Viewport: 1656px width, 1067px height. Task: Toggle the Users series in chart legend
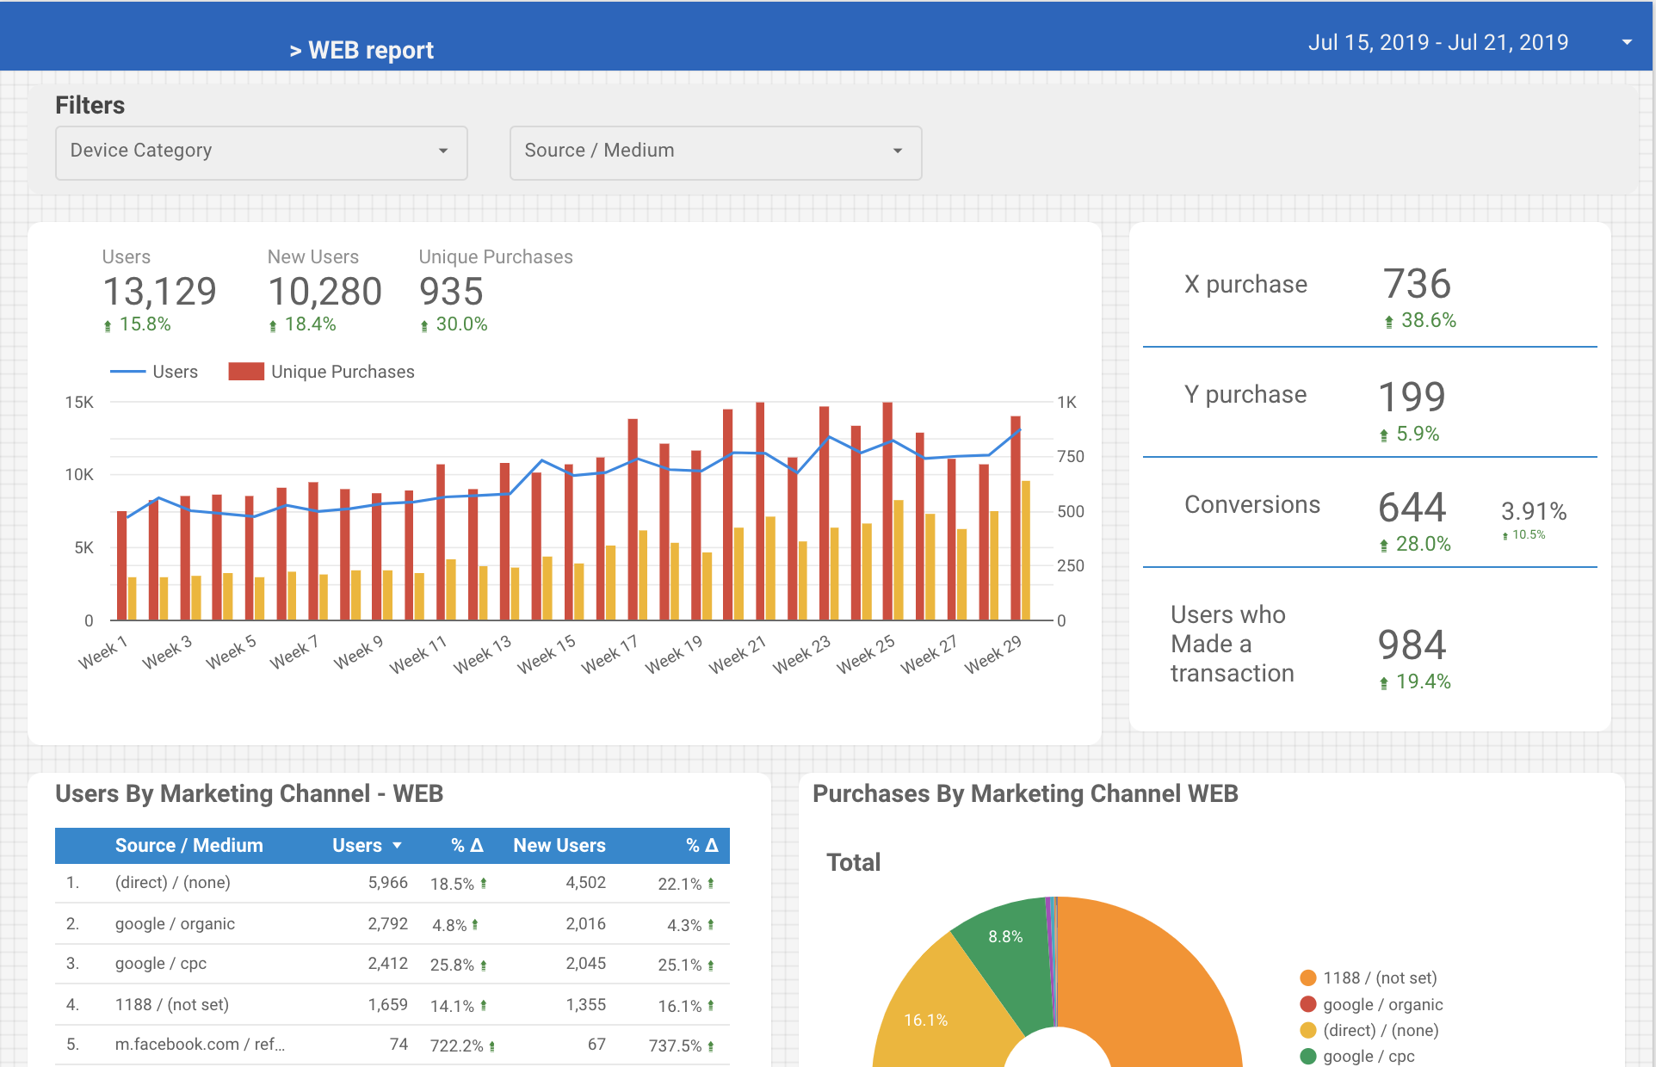[155, 372]
